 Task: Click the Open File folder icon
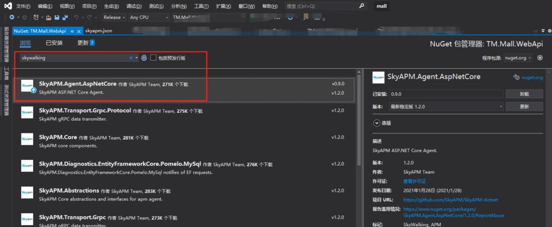point(49,17)
